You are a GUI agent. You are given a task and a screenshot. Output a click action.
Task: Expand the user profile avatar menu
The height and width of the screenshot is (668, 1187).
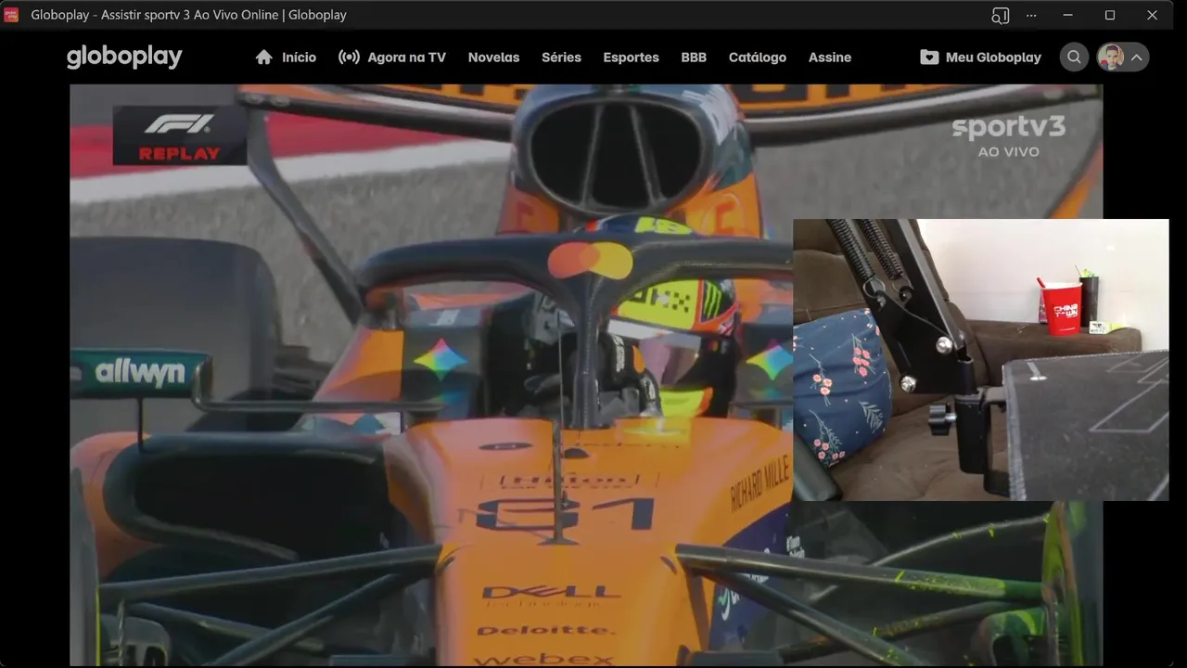pos(1123,57)
